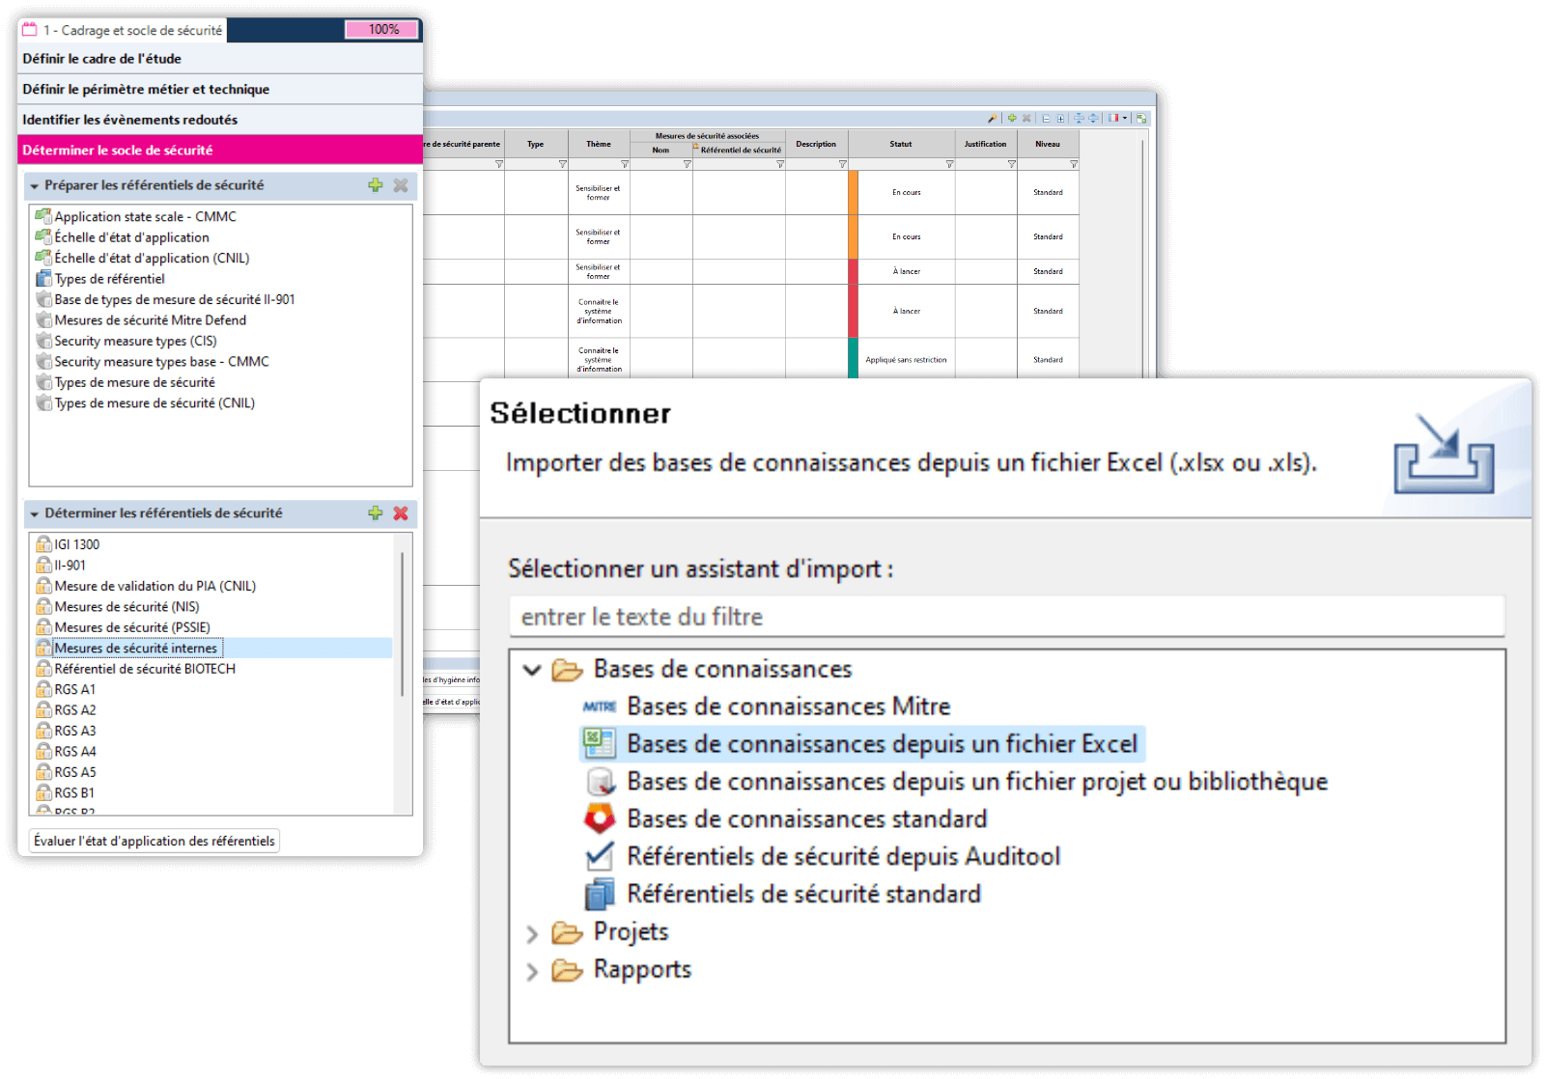Click the French flag language icon
Viewport: 1545px width, 1079px height.
(1113, 118)
